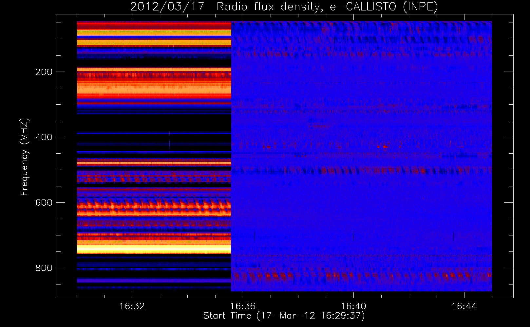
Task: Click the 16:32 time tick label
Action: (132, 306)
